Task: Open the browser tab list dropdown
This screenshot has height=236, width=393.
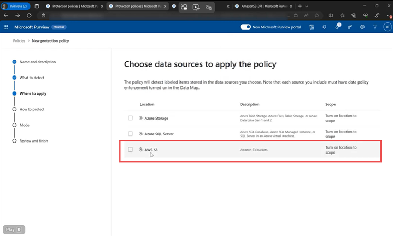Action: coord(307,6)
